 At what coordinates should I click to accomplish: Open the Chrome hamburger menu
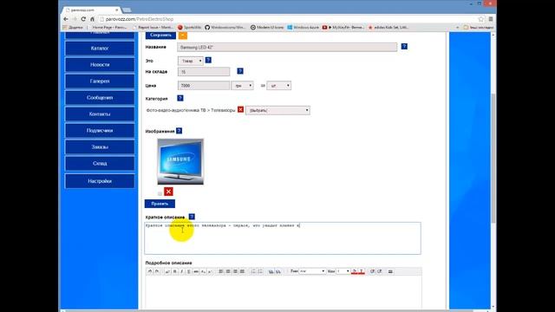click(491, 19)
